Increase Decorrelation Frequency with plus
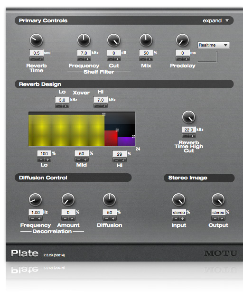Viewport: 243px width, 300px height. coord(39,218)
